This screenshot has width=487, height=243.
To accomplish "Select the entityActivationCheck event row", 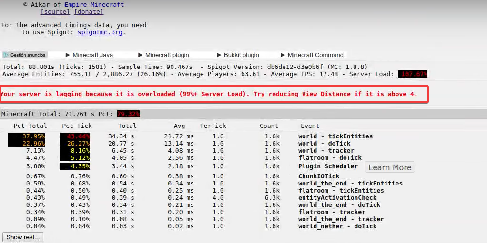I will point(337,198).
